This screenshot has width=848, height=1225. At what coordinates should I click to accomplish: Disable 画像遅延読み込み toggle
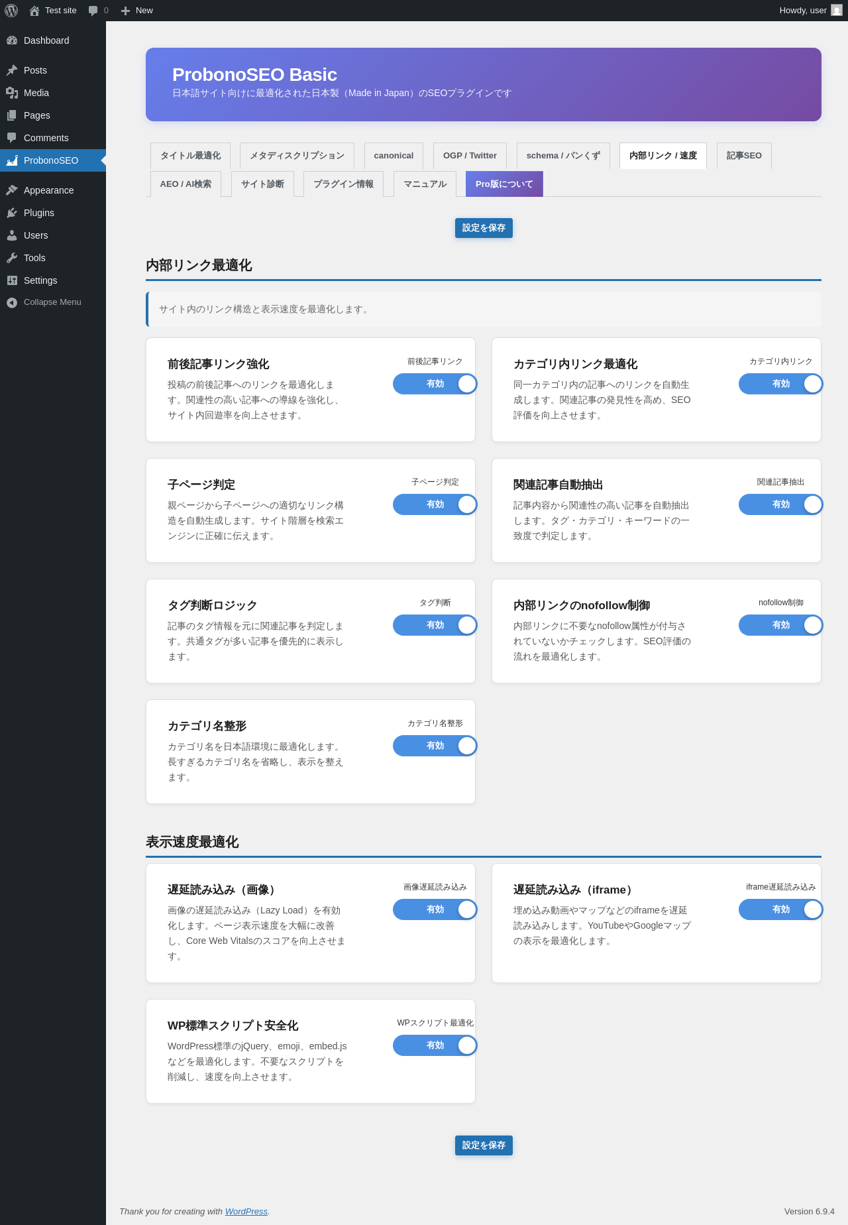coord(435,909)
